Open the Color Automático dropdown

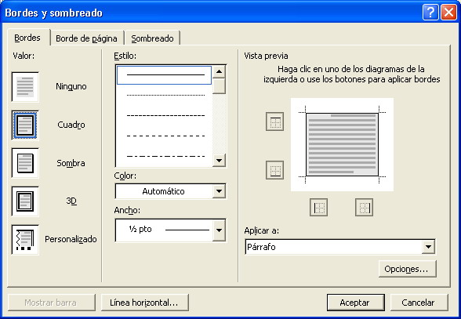click(x=171, y=191)
